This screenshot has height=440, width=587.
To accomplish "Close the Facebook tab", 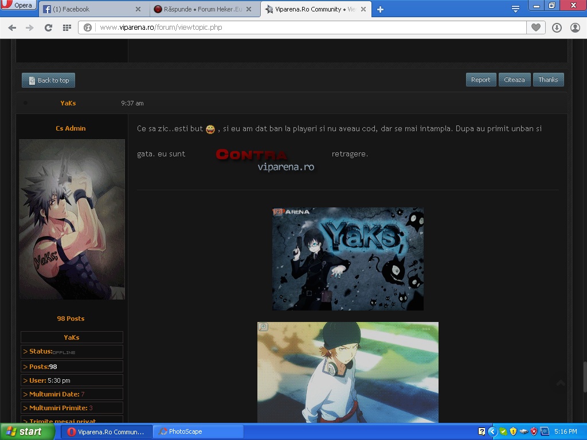I will point(138,9).
